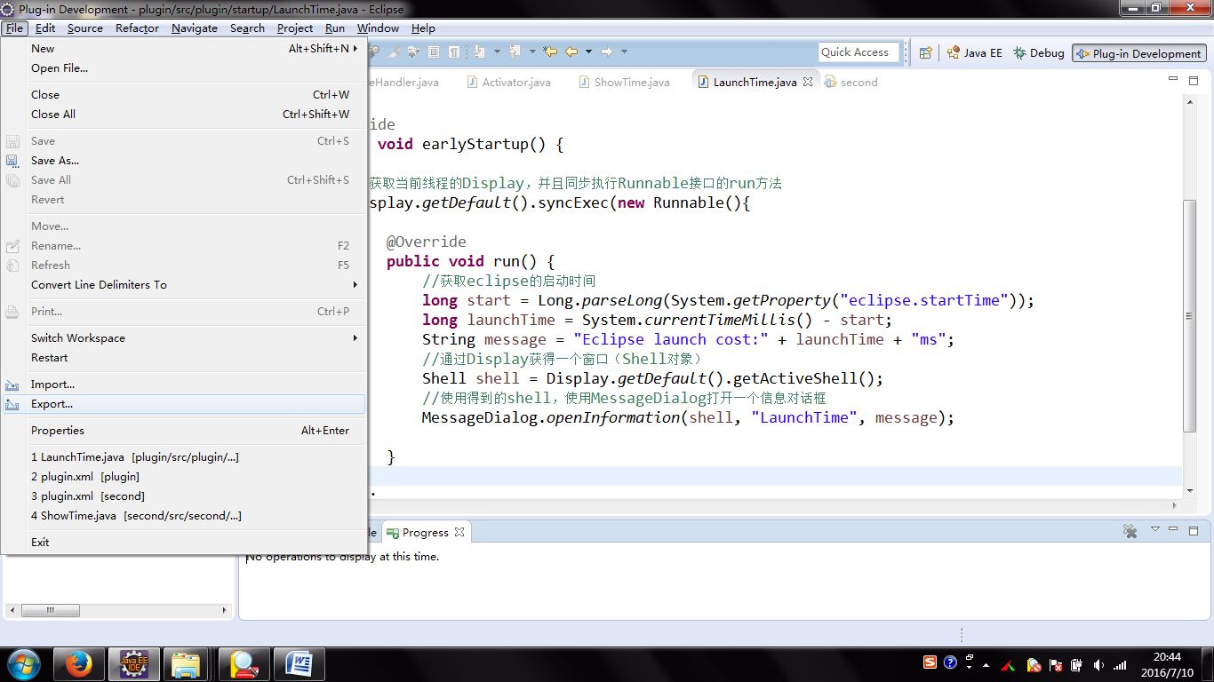Open recent file 2 plugin.xml [plugin]
1214x682 pixels.
click(x=85, y=477)
